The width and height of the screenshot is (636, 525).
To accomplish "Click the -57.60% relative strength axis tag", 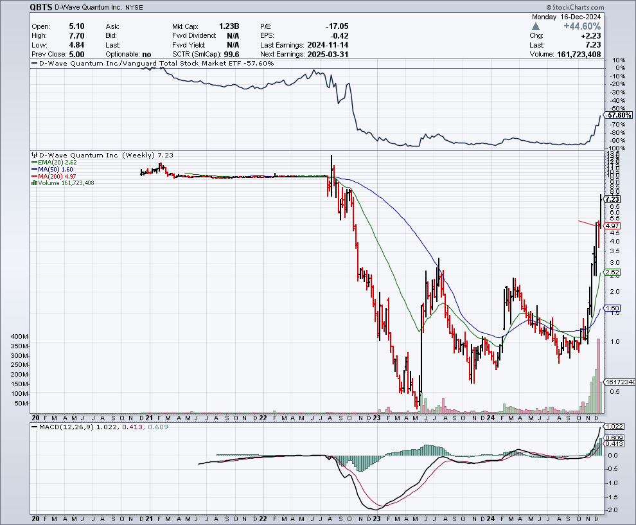I will coord(619,116).
